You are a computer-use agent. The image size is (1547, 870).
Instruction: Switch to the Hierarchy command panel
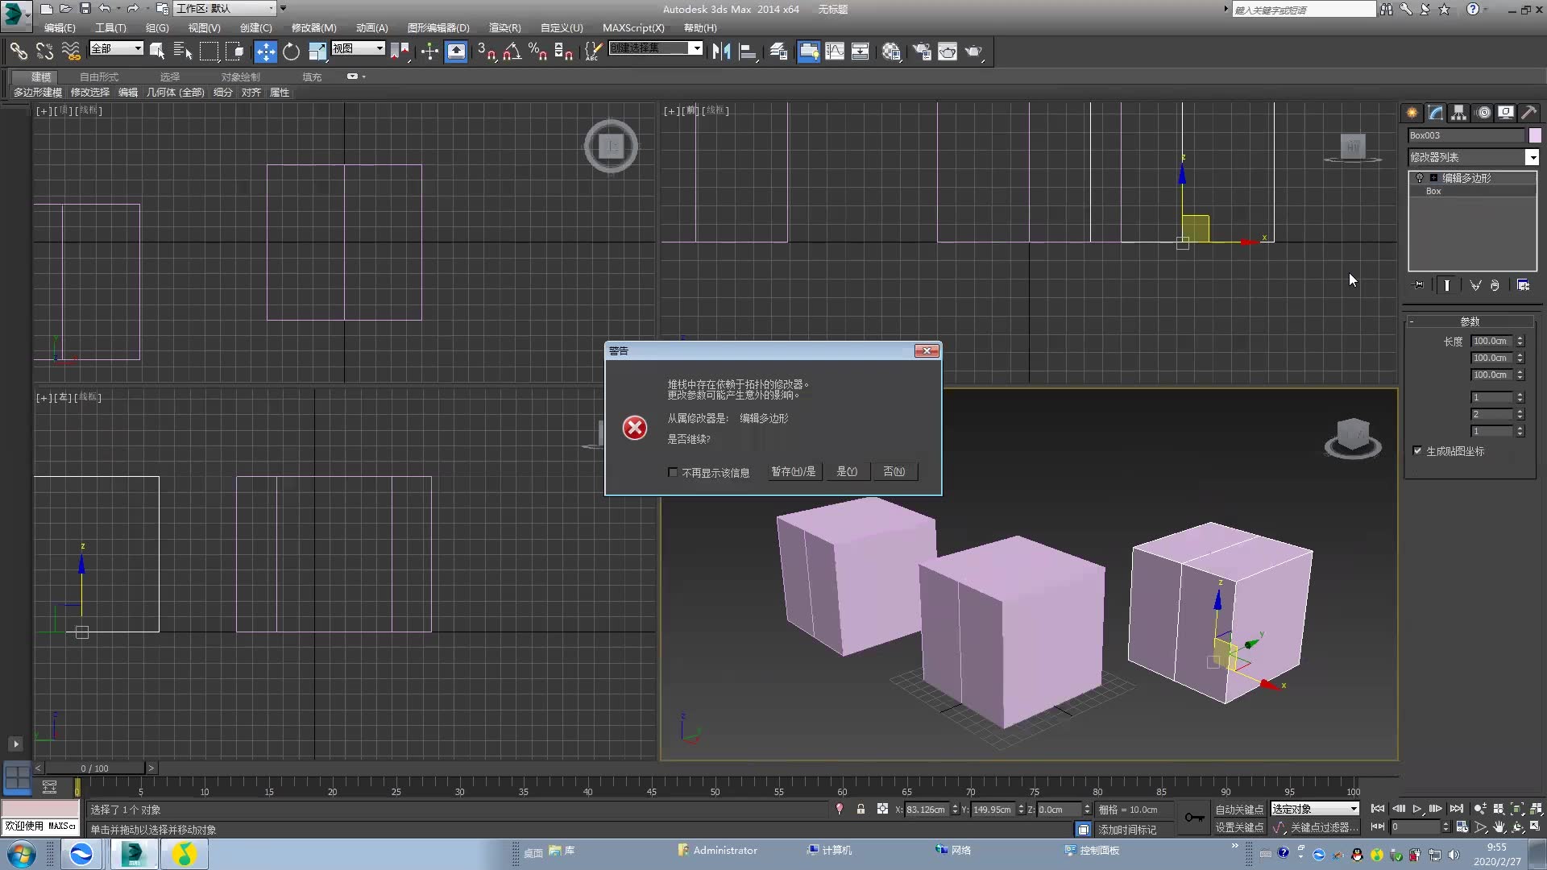click(1459, 113)
